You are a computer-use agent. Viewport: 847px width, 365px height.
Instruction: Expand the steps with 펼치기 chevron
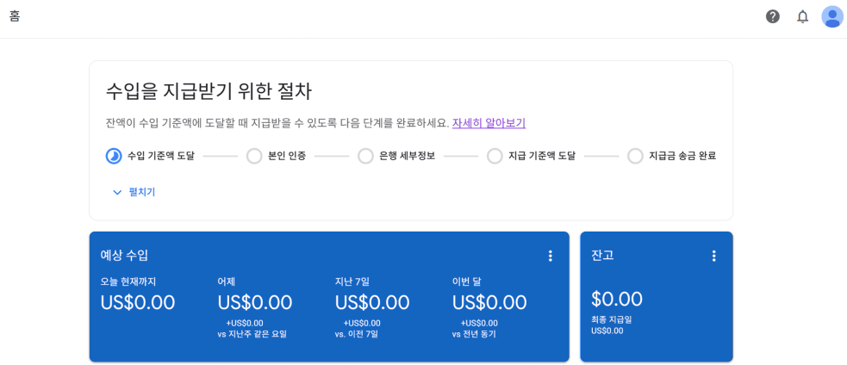[117, 192]
